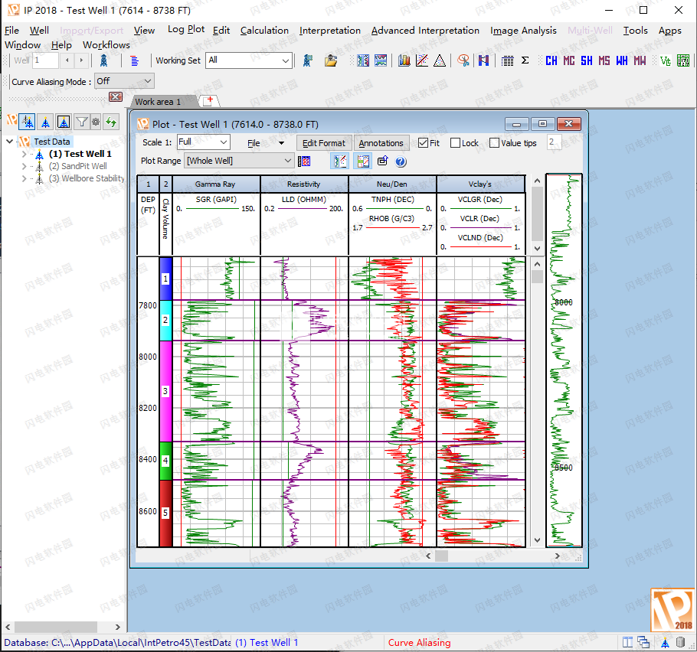Open the log plot icon in toolbar

pyautogui.click(x=363, y=60)
